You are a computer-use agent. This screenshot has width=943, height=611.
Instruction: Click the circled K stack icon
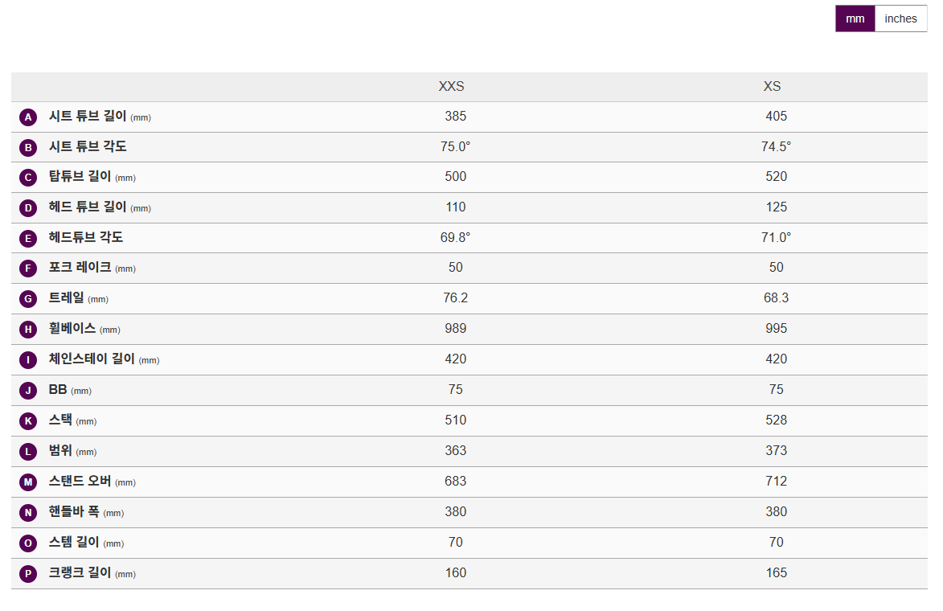[x=28, y=421]
